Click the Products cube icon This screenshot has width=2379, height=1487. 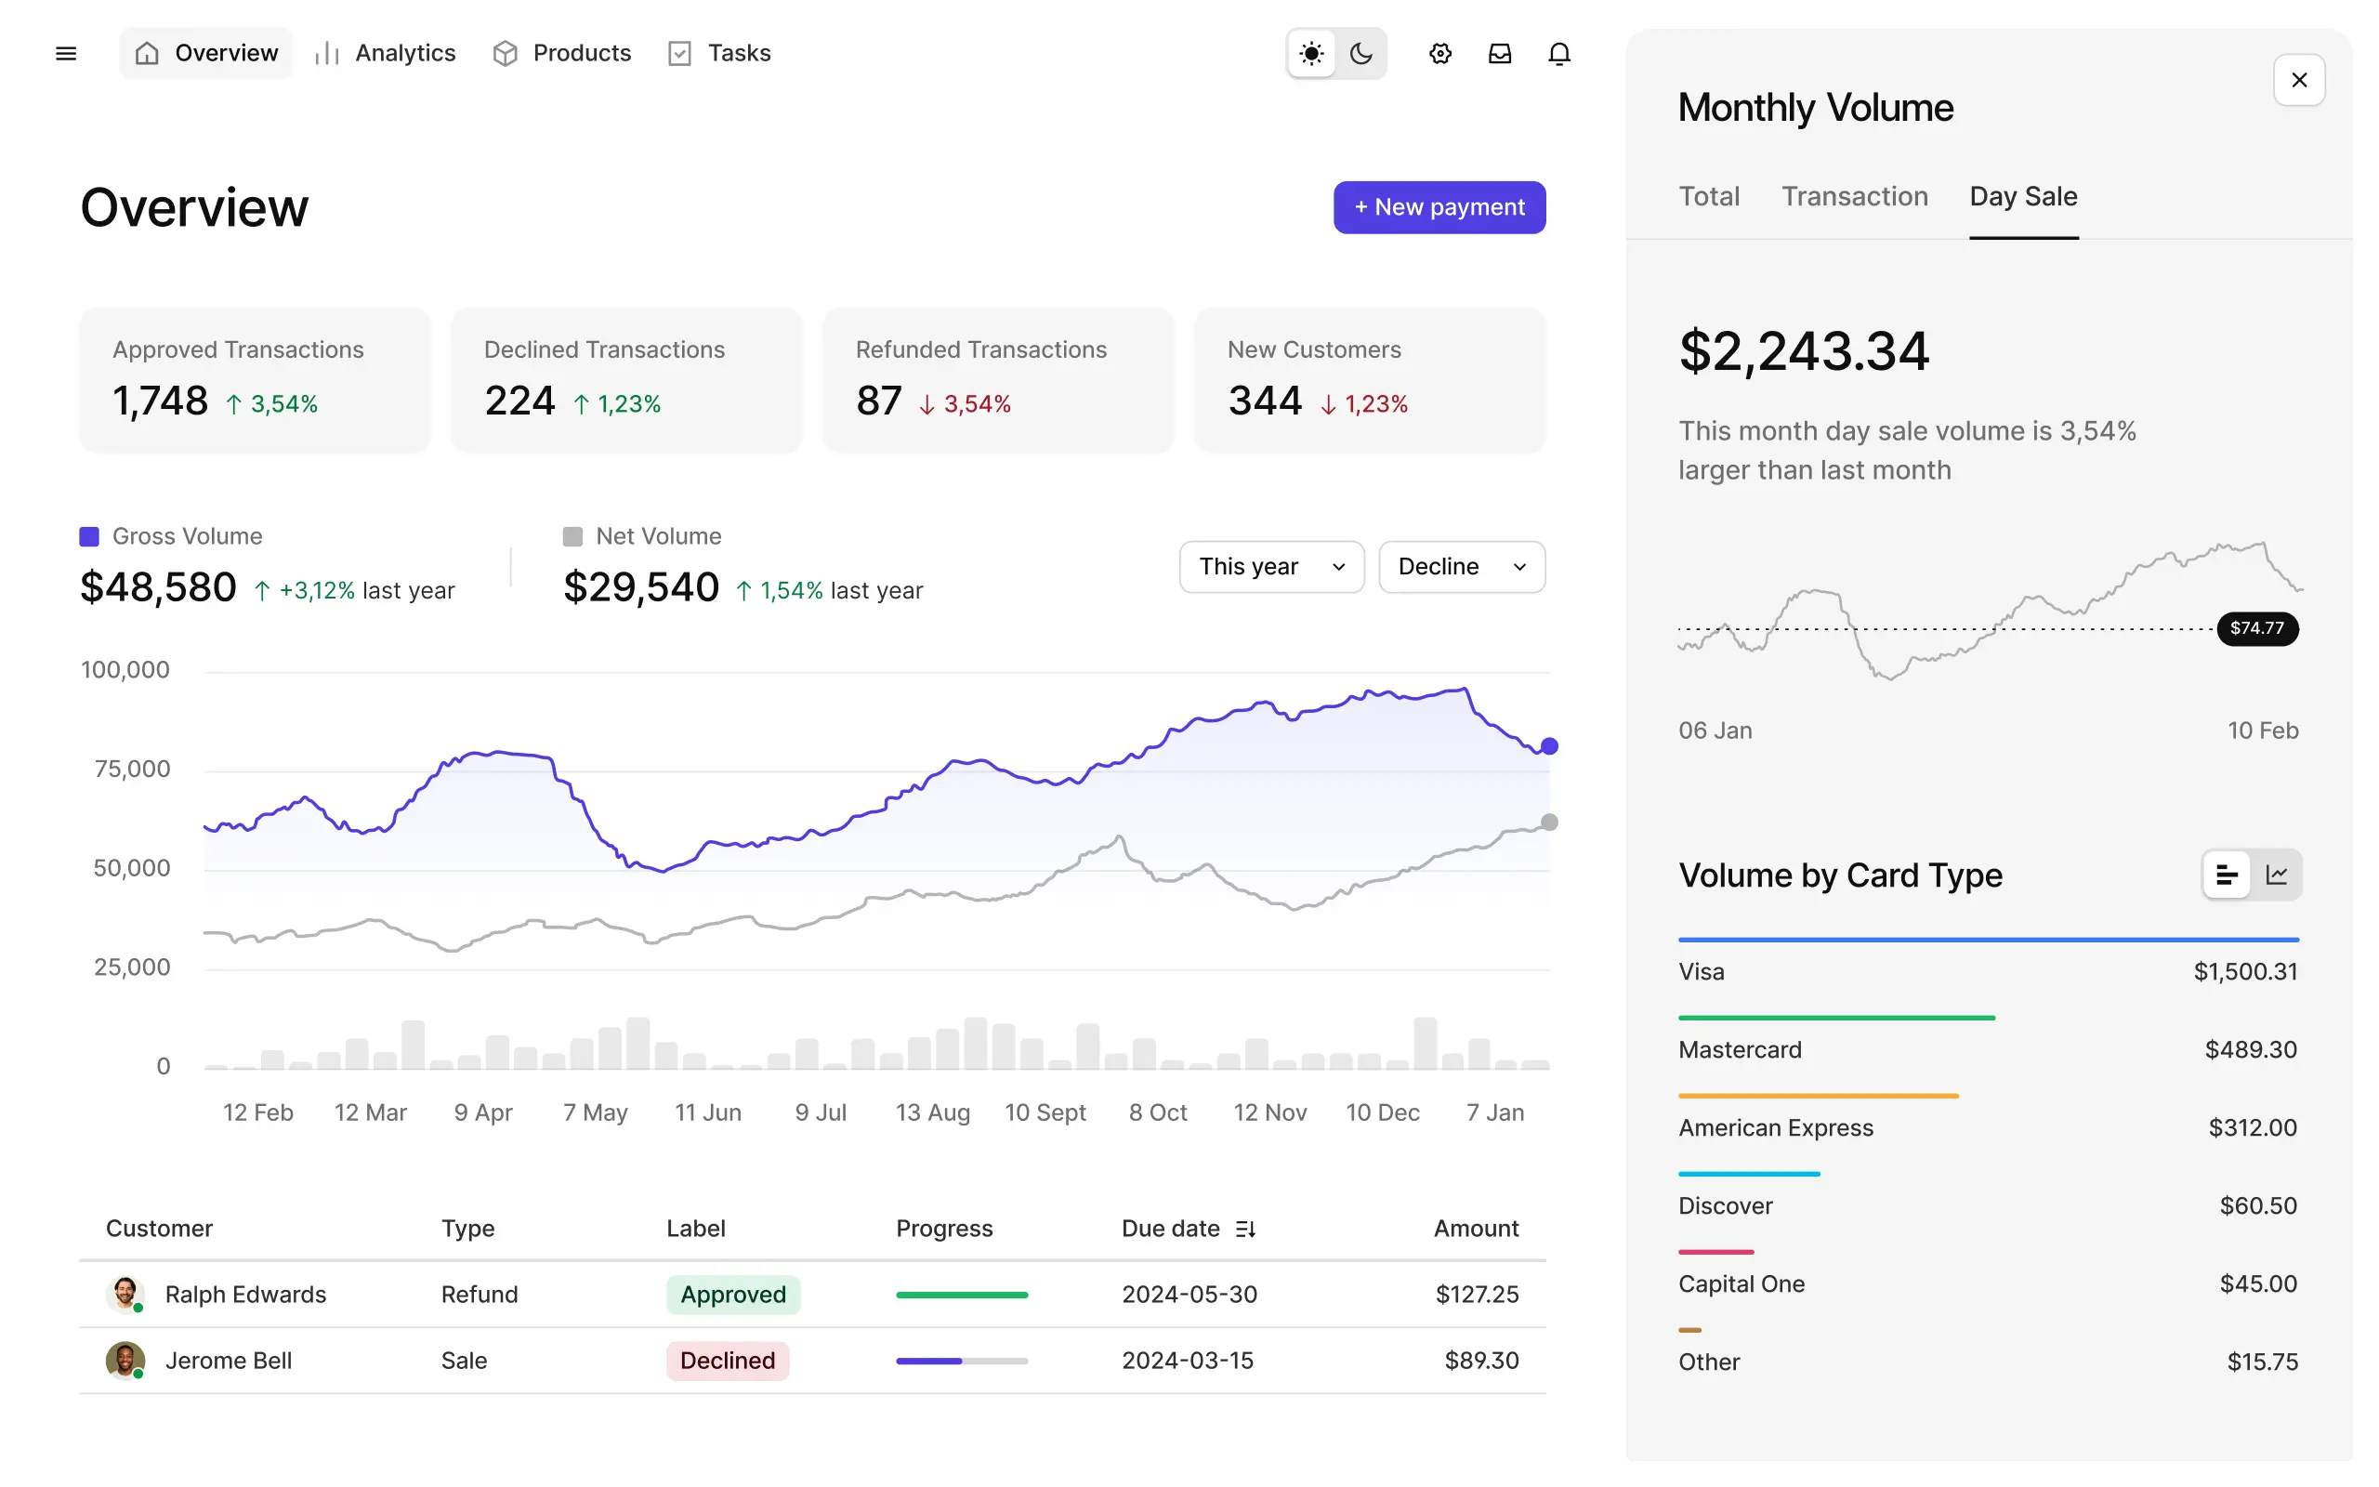(505, 53)
